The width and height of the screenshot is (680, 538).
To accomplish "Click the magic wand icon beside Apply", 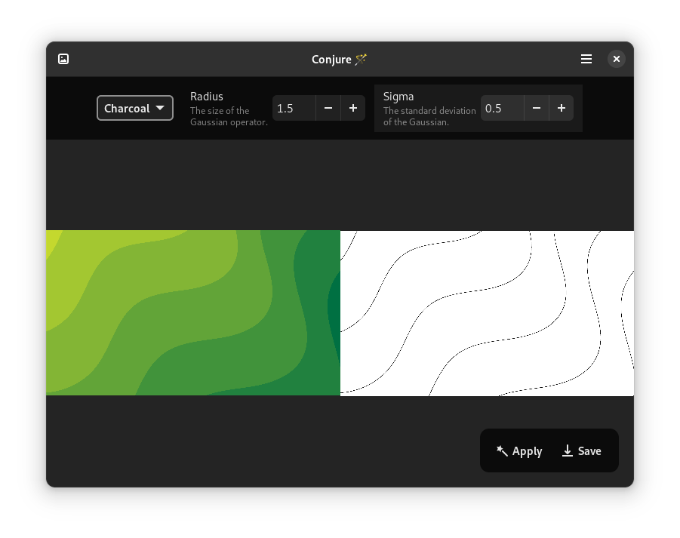I will (502, 451).
